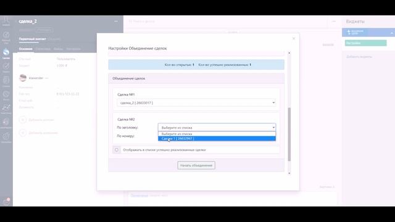Toggle showing successfully closed deals in list
The height and width of the screenshot is (222, 395).
(117, 150)
